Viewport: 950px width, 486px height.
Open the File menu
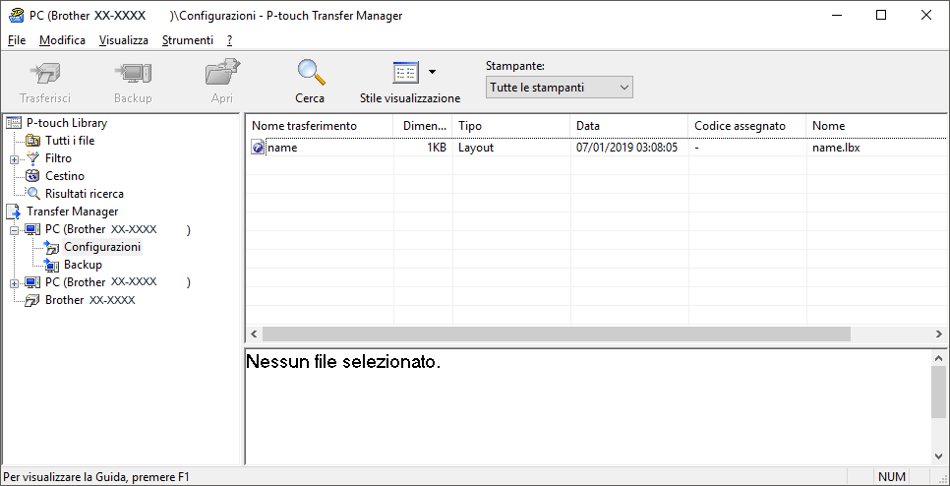click(17, 40)
